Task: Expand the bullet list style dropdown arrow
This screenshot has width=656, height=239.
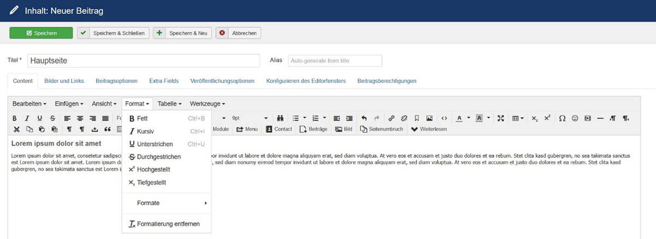Action: pyautogui.click(x=304, y=118)
